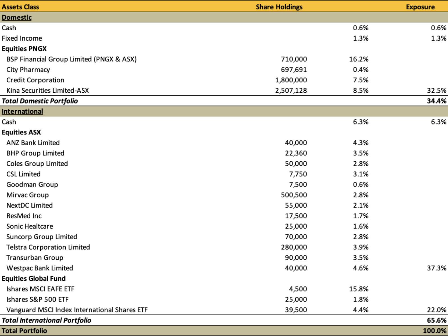Select the Fixed Income row label
The image size is (448, 336).
[22, 38]
